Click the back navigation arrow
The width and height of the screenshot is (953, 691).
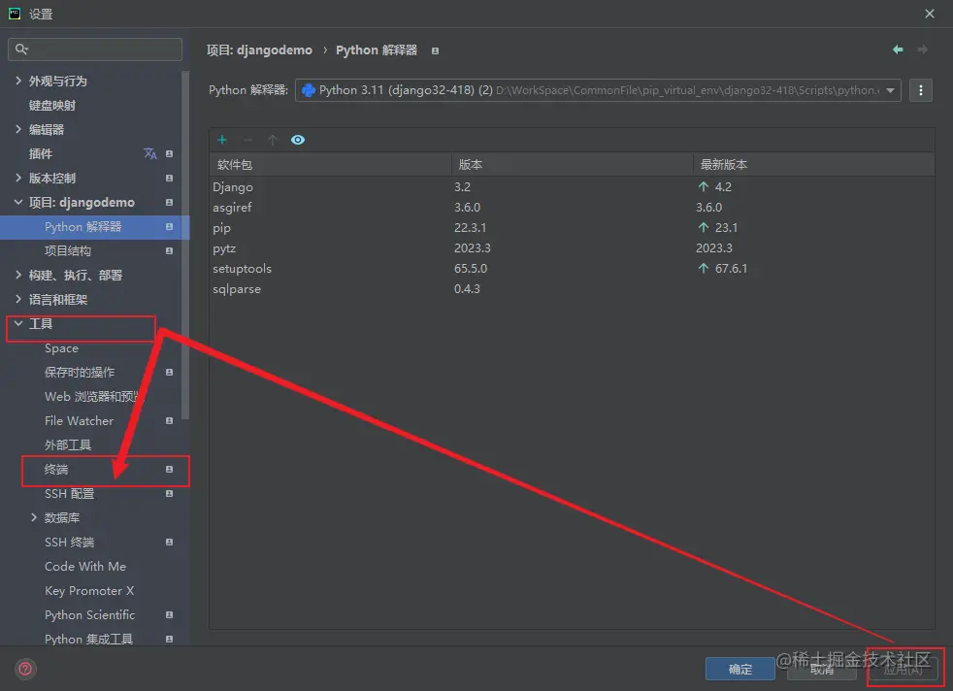coord(898,49)
